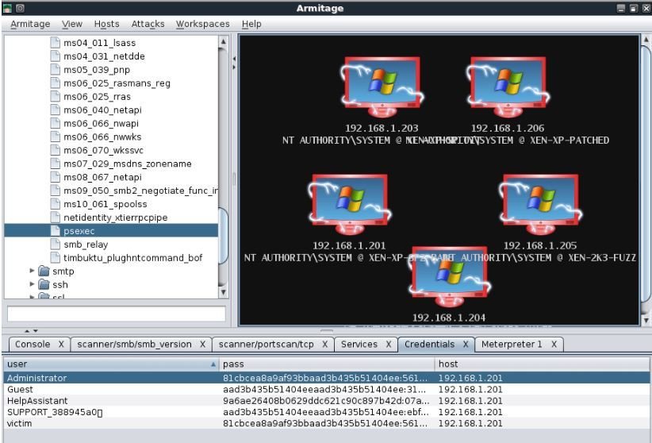Click the module tree scroll down arrow
This screenshot has height=443, width=652.
click(224, 292)
